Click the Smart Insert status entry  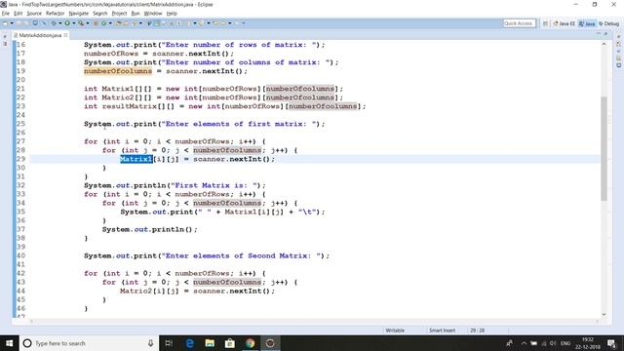click(442, 331)
